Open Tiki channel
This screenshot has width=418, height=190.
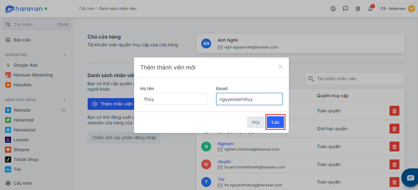17,169
